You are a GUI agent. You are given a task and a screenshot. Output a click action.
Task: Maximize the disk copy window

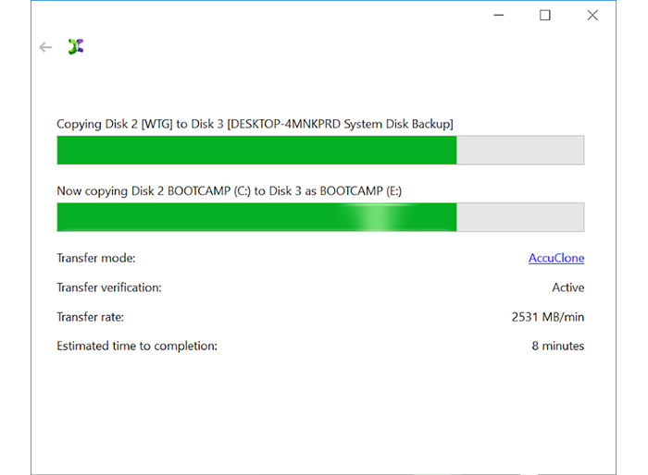click(545, 16)
